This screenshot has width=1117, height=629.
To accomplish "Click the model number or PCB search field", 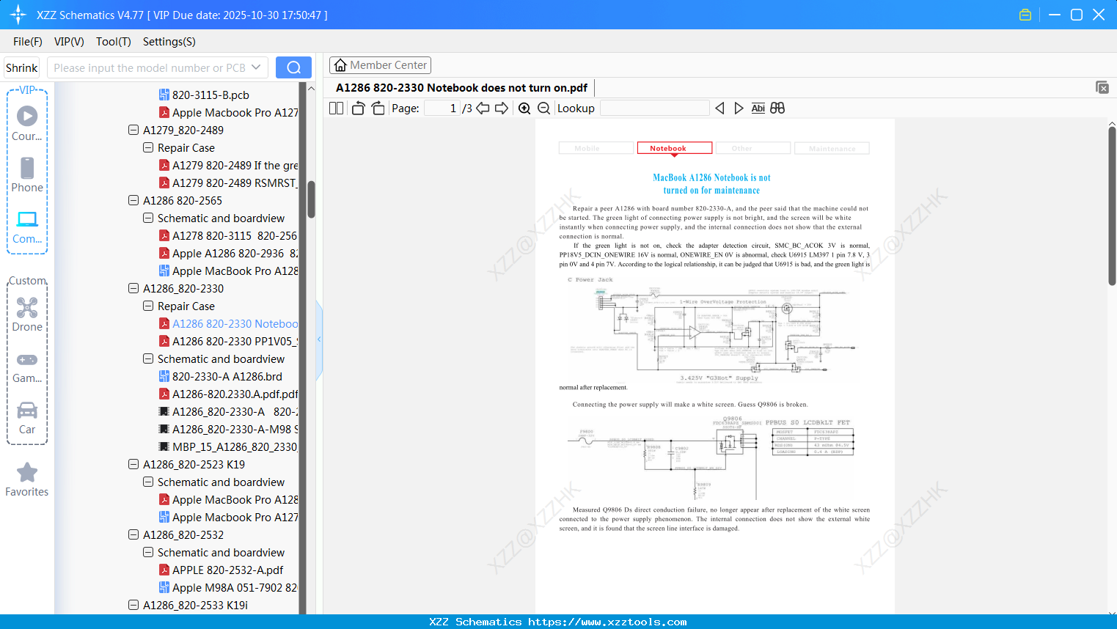I will [x=150, y=67].
